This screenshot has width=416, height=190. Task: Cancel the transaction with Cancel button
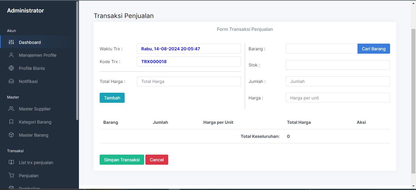pos(157,160)
